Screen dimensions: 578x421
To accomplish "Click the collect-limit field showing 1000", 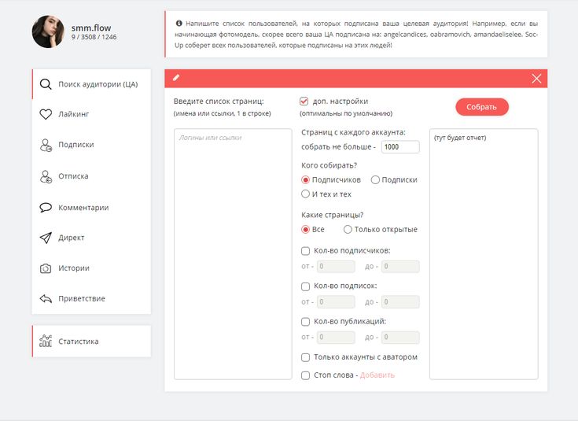I will point(400,147).
